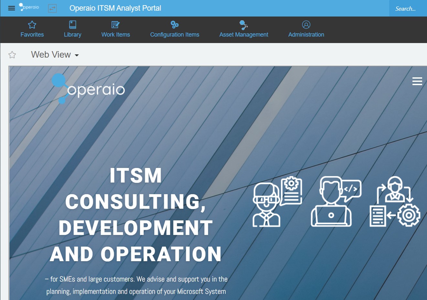This screenshot has width=427, height=300.
Task: Expand the Configuration Items gears menu
Action: (175, 29)
